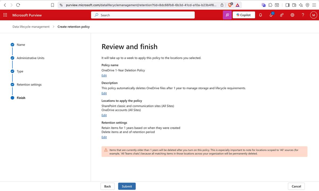The image size is (319, 191).
Task: Edit the Policy name
Action: pyautogui.click(x=104, y=75)
